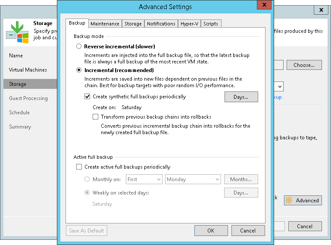Close the Advanced Settings dialog
The height and width of the screenshot is (245, 331).
264,5
